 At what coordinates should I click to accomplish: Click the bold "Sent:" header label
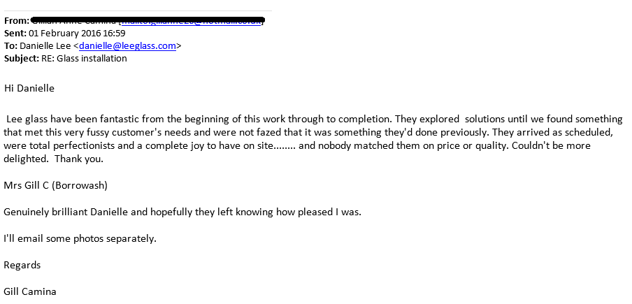(x=15, y=34)
